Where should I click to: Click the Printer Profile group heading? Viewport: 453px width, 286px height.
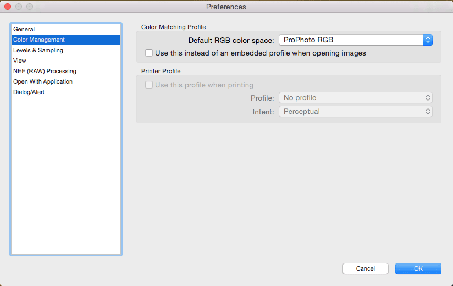click(161, 71)
